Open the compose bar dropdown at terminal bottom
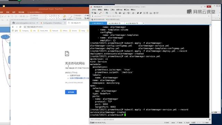 click(x=207, y=119)
